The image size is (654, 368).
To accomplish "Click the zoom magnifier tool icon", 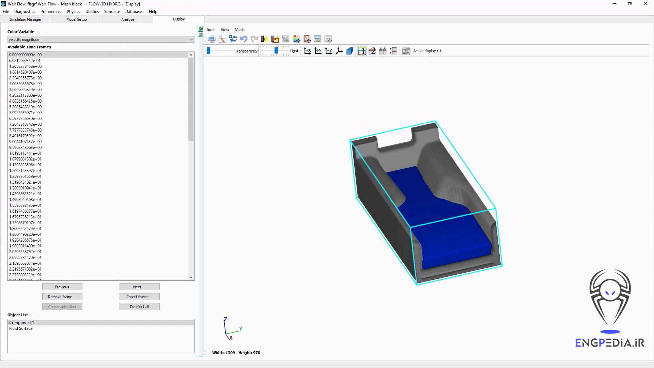I will click(x=222, y=39).
